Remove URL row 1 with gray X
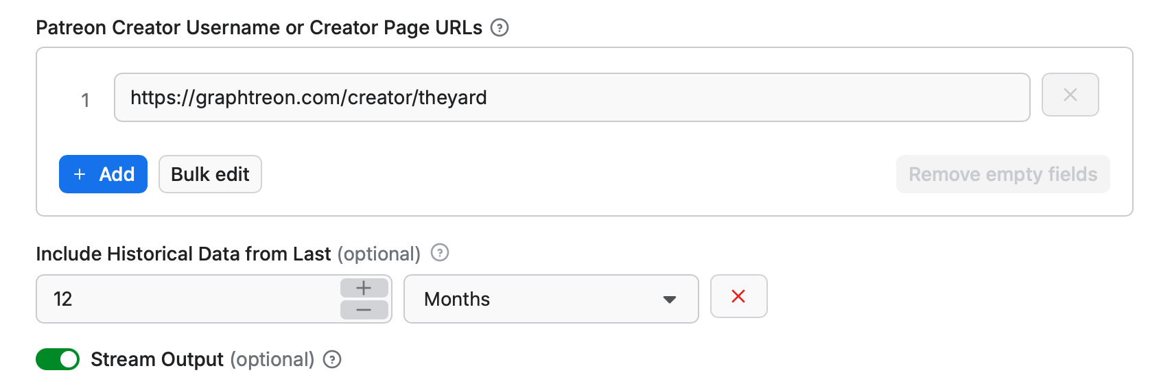This screenshot has height=388, width=1172. (x=1070, y=95)
